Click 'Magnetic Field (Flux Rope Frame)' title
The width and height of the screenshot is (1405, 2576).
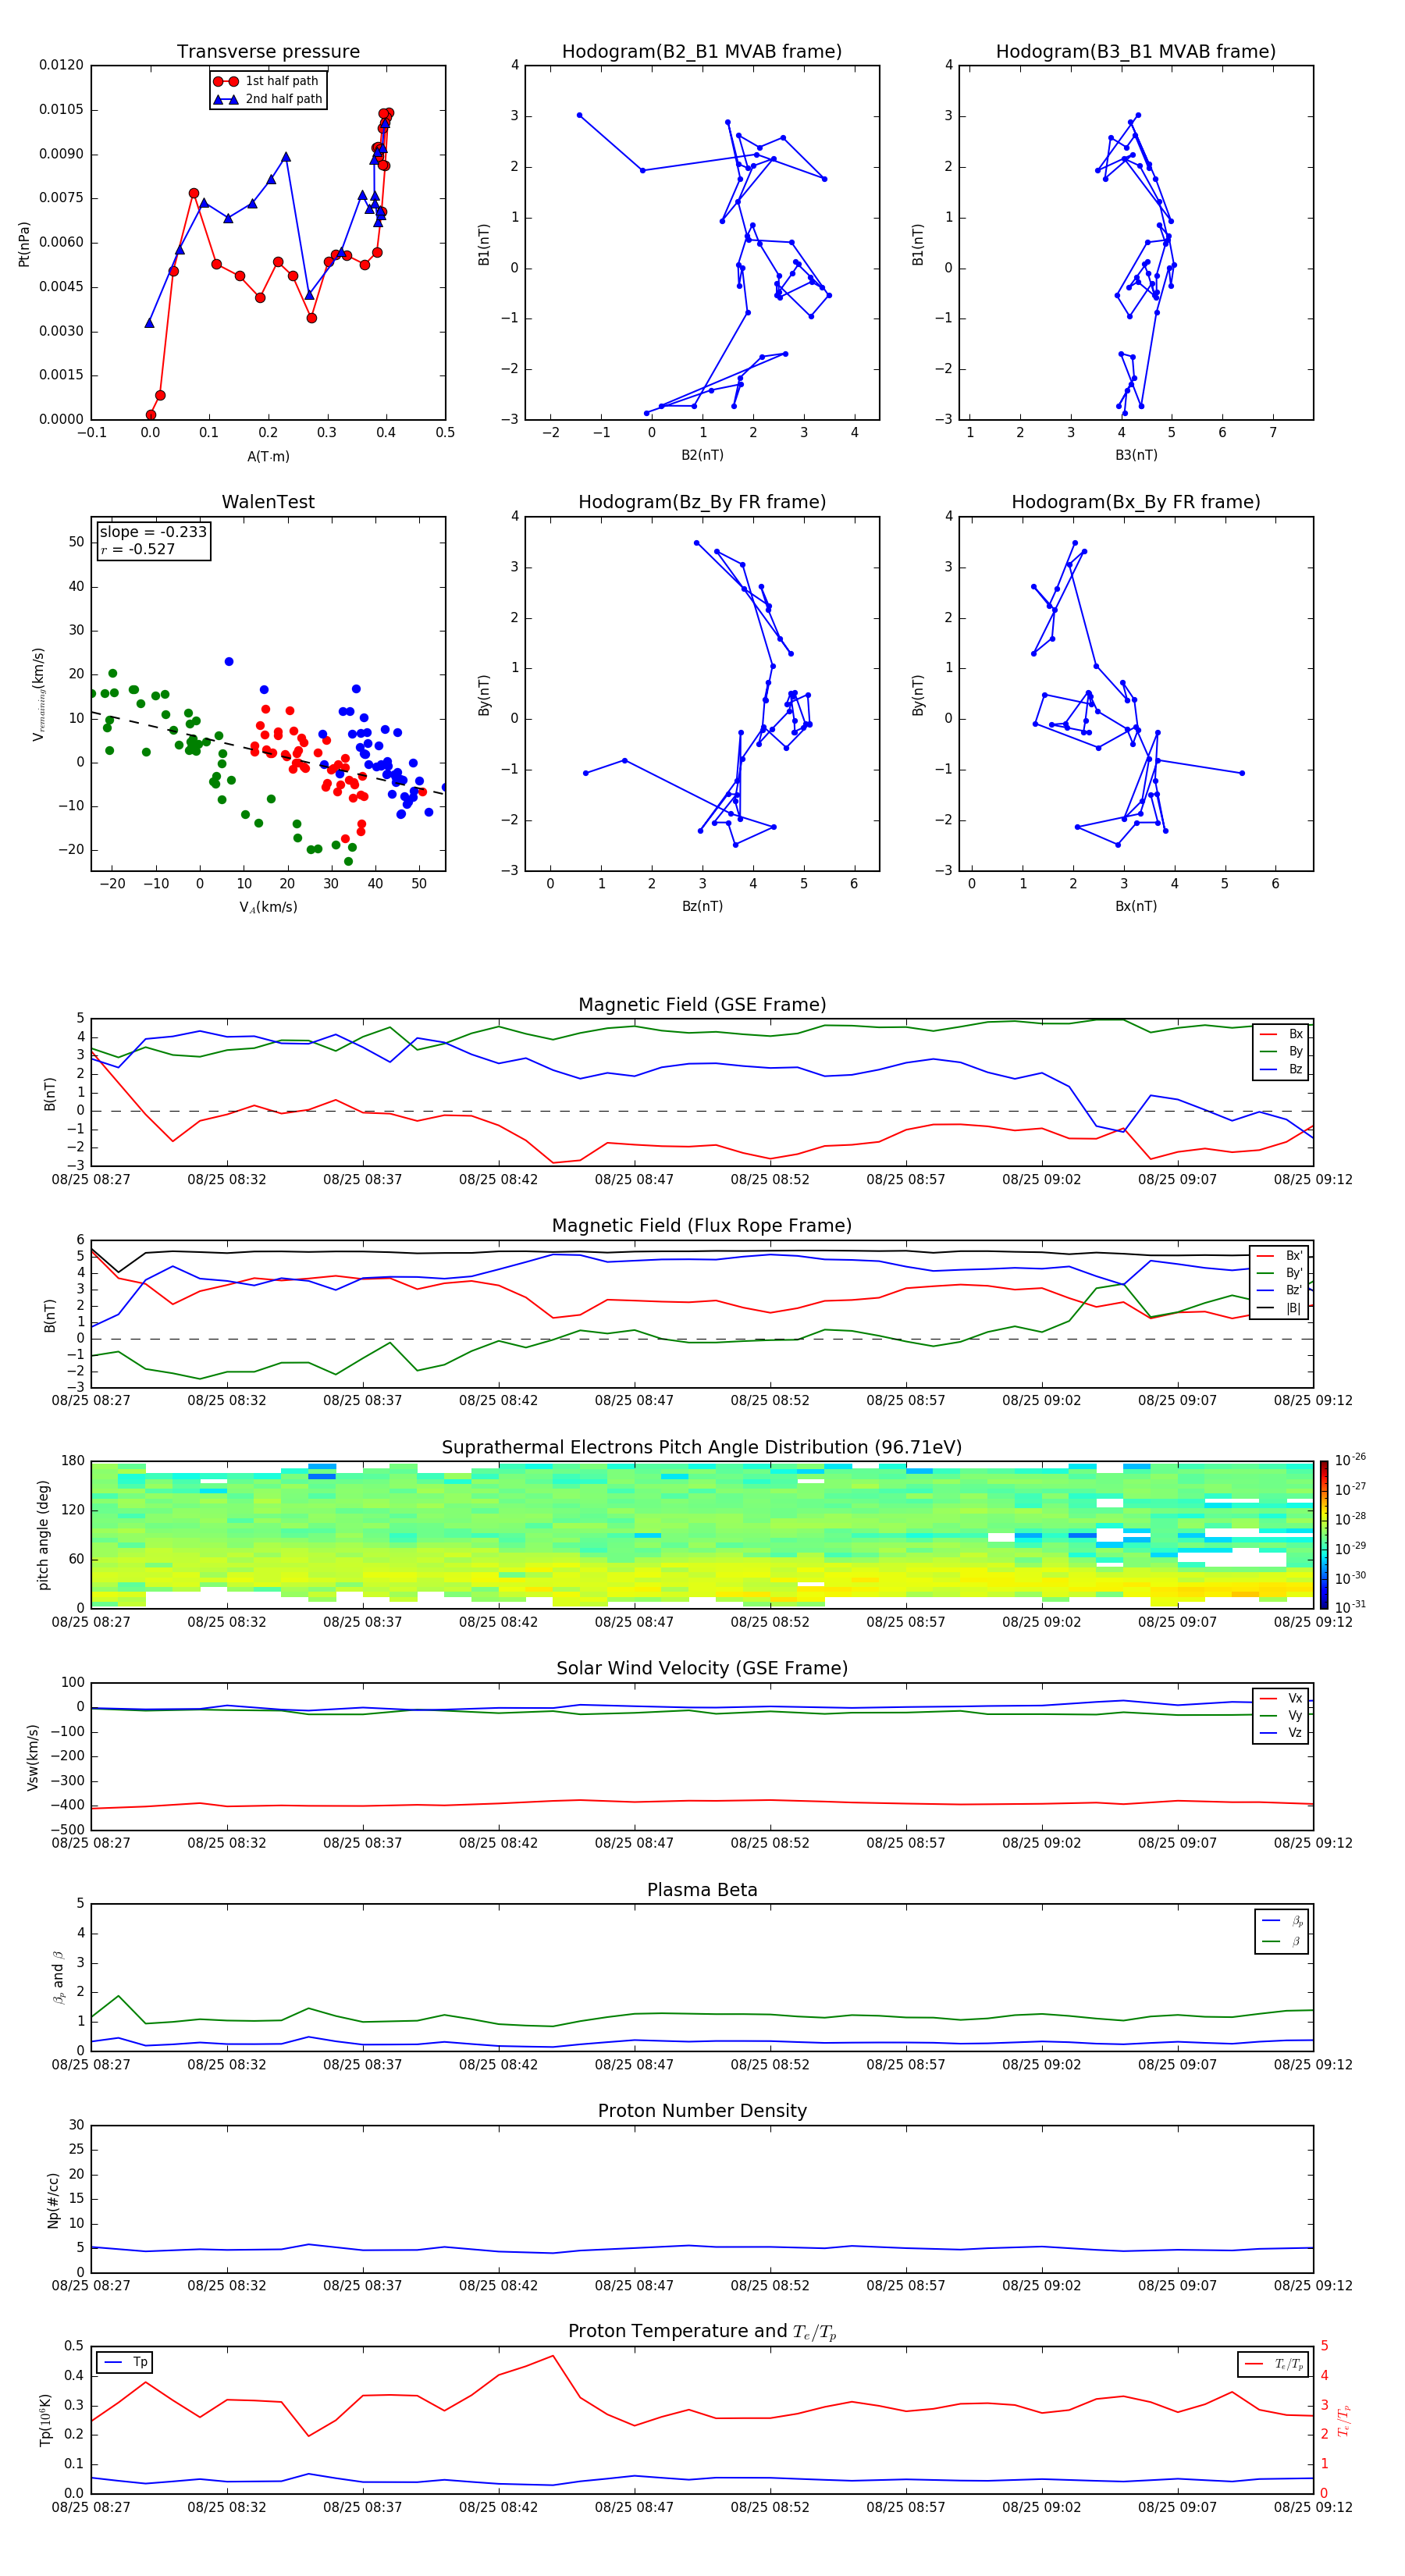coord(702,1226)
